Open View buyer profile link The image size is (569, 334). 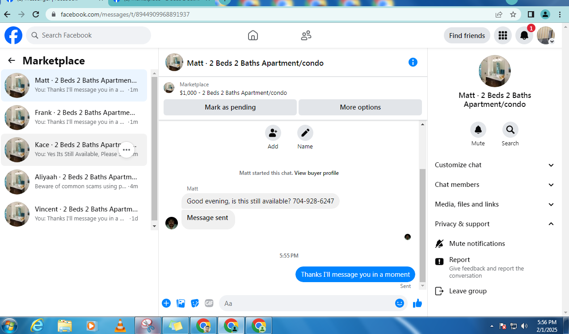coord(316,173)
